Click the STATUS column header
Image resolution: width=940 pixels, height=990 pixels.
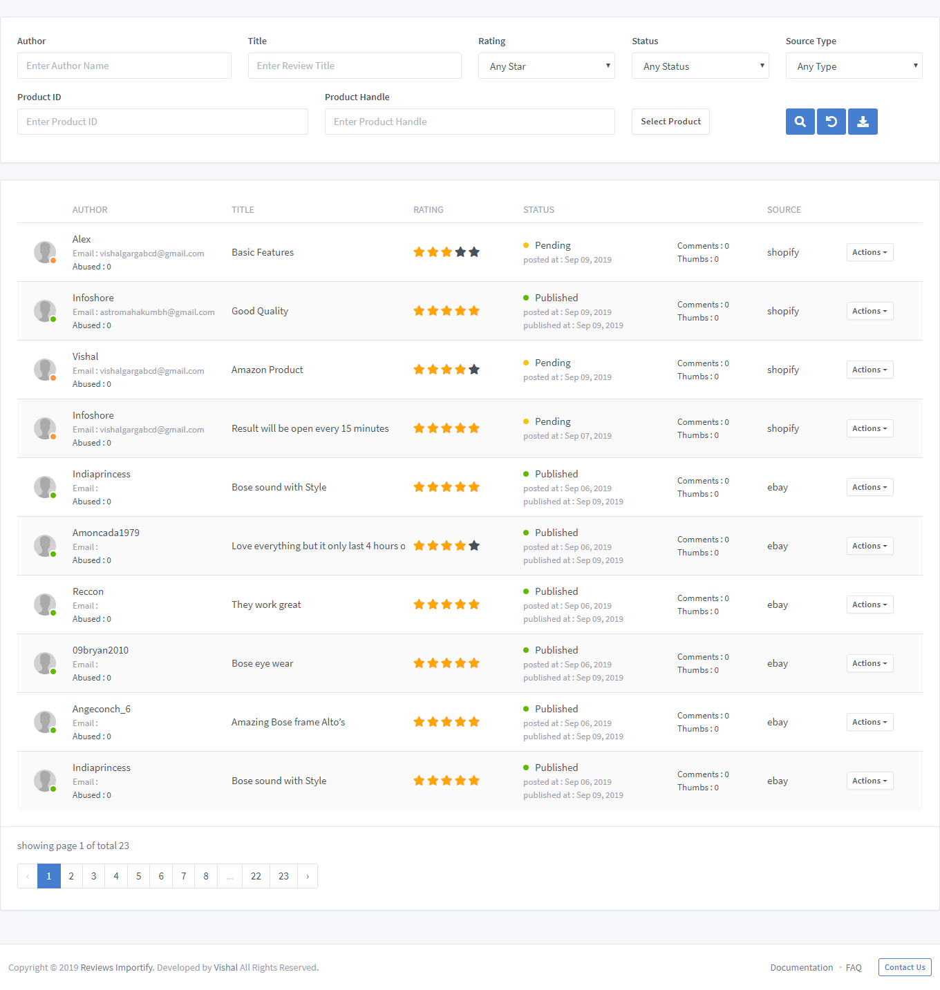tap(538, 209)
